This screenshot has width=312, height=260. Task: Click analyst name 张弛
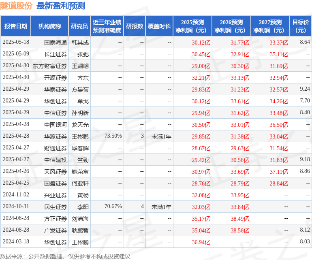(83, 54)
